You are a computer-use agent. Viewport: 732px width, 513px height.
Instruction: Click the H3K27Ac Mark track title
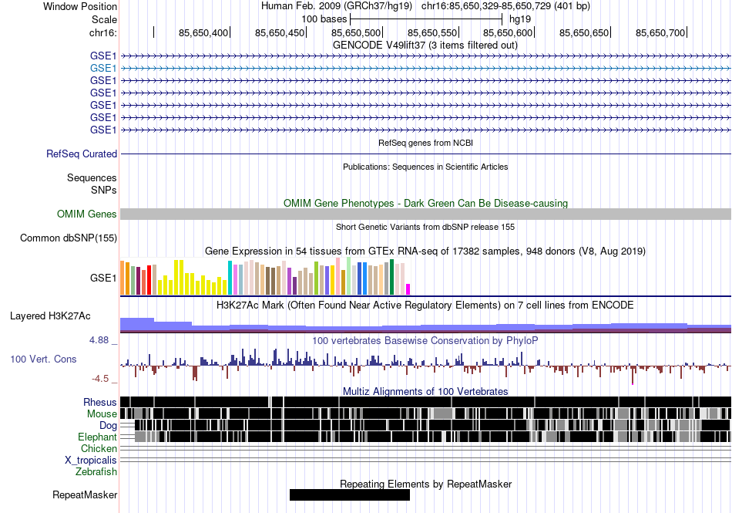425,305
